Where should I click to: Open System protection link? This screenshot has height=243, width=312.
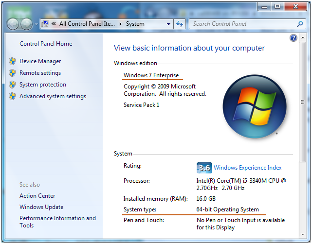tap(43, 85)
